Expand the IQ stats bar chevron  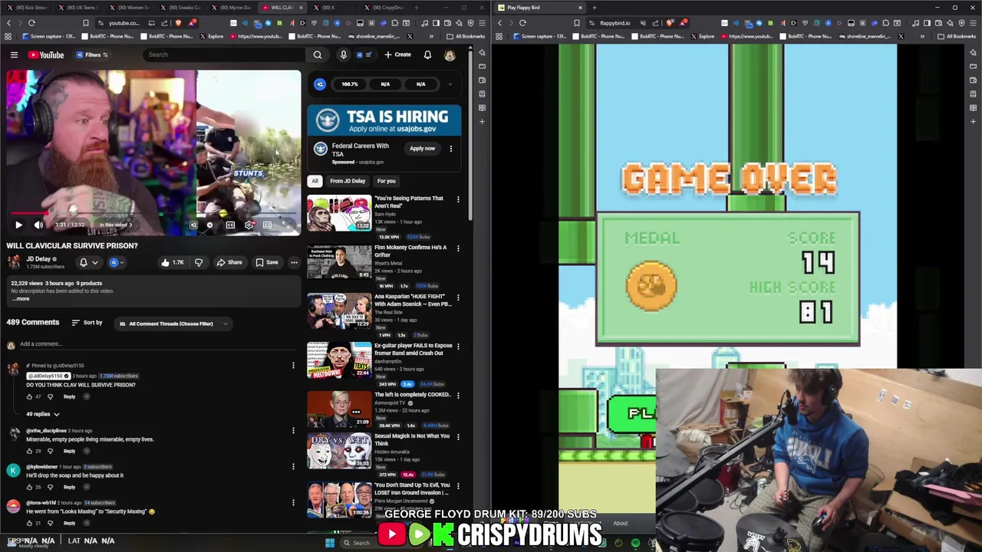pos(450,84)
